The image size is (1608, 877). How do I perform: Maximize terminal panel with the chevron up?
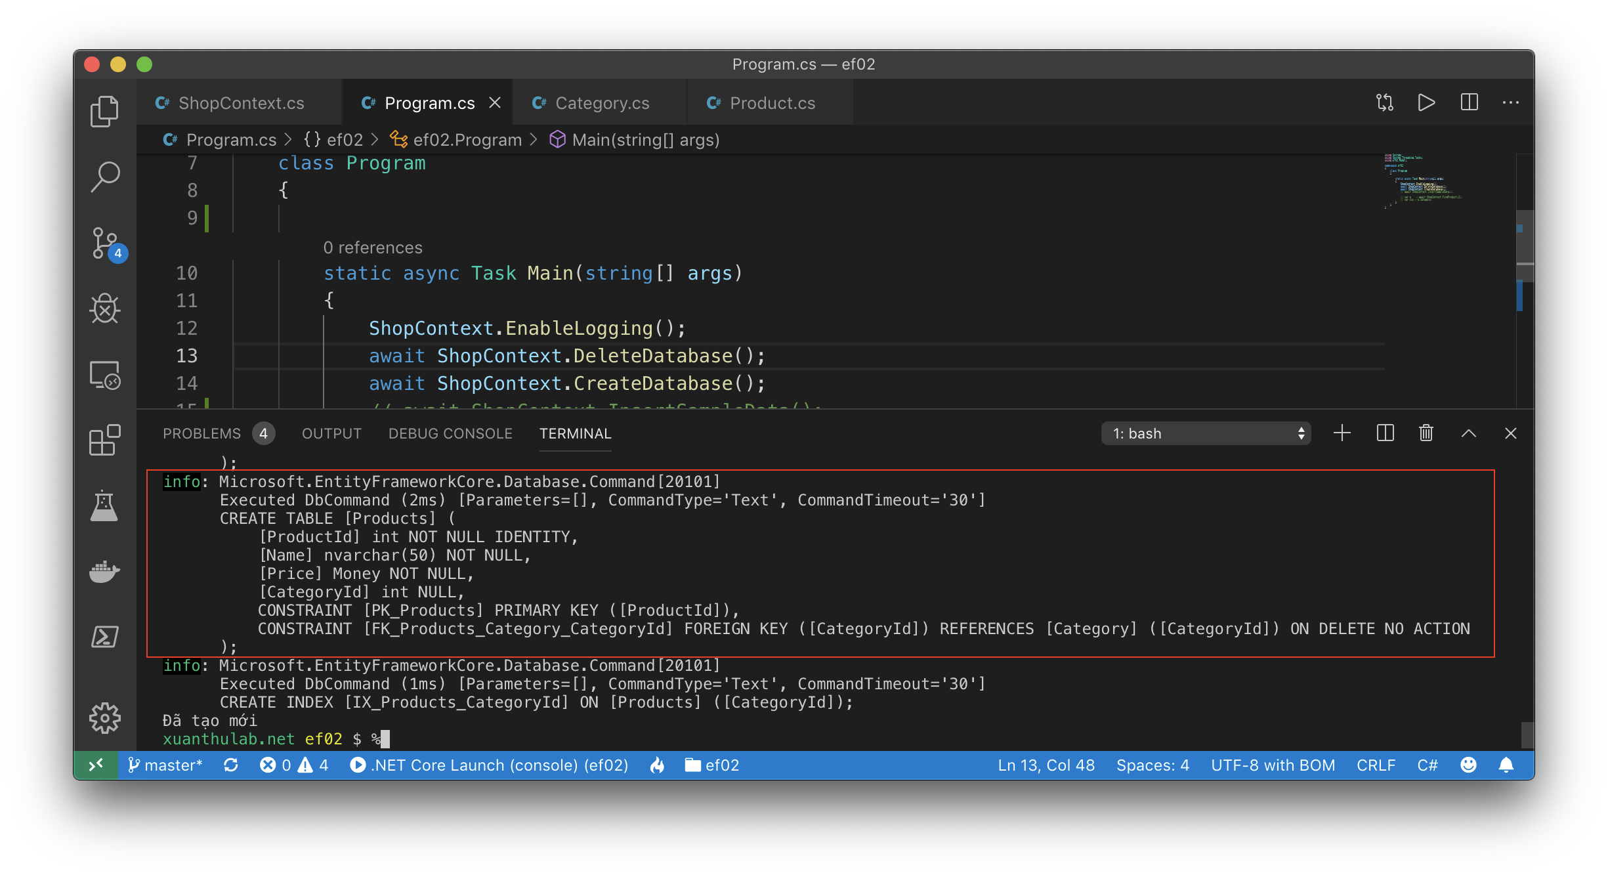tap(1469, 433)
